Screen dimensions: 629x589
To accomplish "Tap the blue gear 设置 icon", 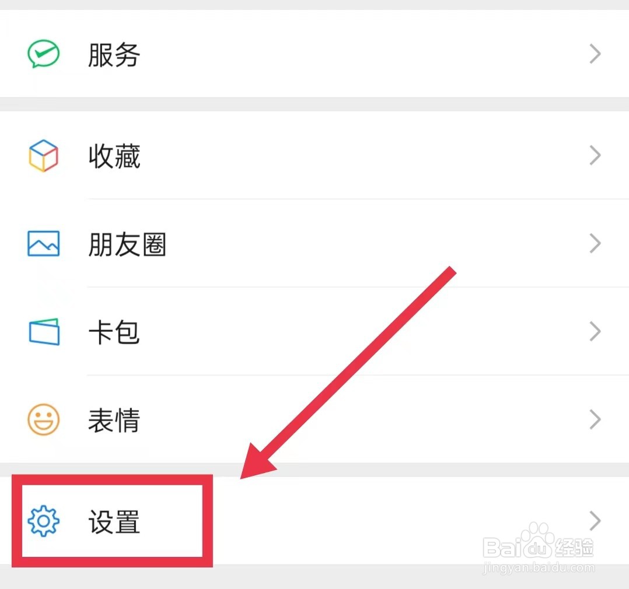I will (43, 521).
